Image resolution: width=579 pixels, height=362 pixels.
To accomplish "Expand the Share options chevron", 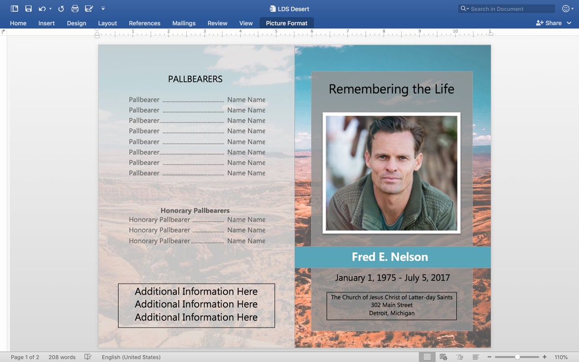I will pos(568,23).
